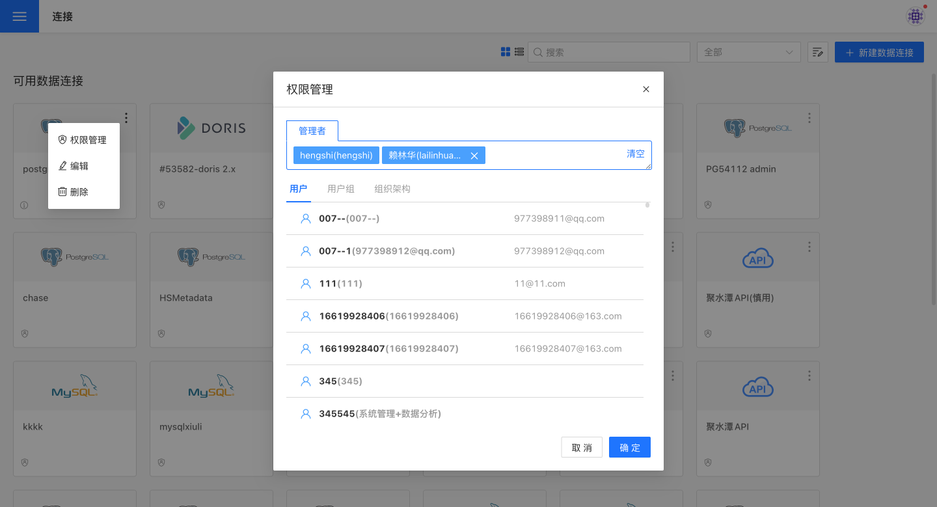Click the batch edit icon button
The height and width of the screenshot is (507, 937).
[817, 52]
